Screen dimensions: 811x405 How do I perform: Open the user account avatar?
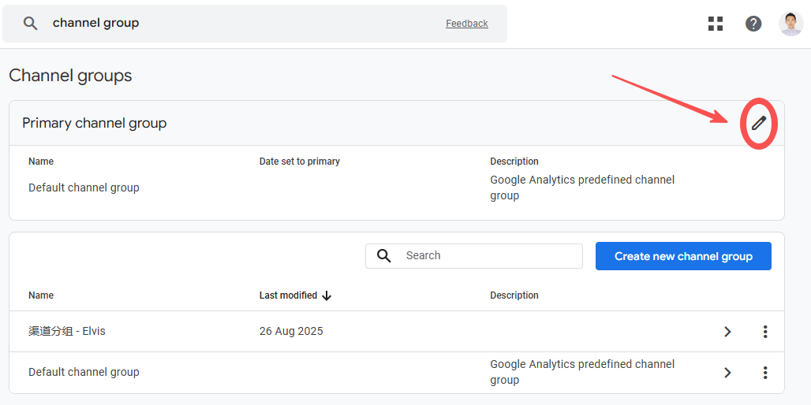point(790,24)
